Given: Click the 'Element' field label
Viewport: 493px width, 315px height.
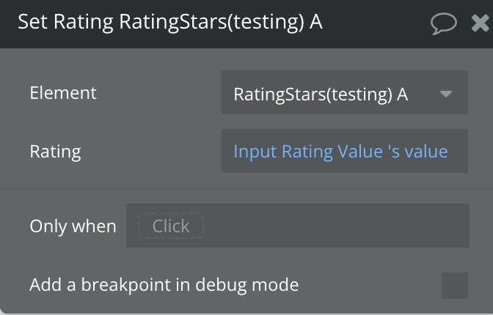Looking at the screenshot, I should click(62, 93).
